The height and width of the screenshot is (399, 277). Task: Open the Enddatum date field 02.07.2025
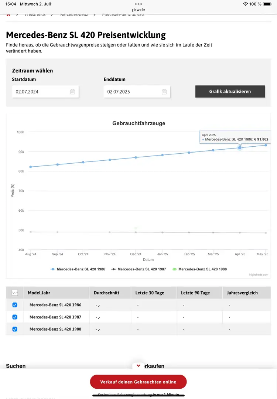(x=132, y=92)
